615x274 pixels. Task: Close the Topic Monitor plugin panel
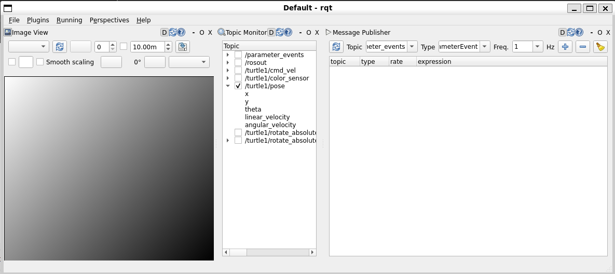(x=317, y=33)
